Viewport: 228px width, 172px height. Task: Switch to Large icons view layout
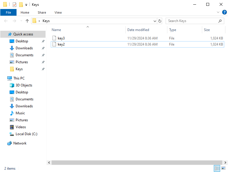[x=223, y=168]
